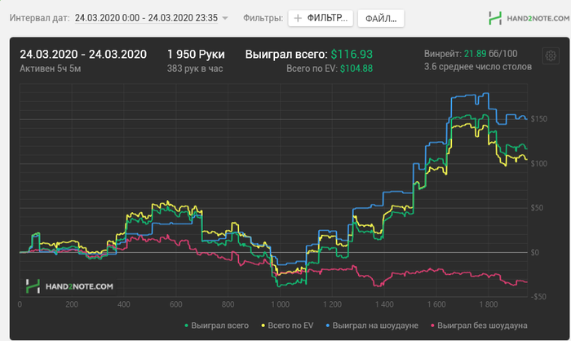Screen dimensions: 571x341
Task: Expand the date interval dropdown arrow
Action: (x=225, y=18)
